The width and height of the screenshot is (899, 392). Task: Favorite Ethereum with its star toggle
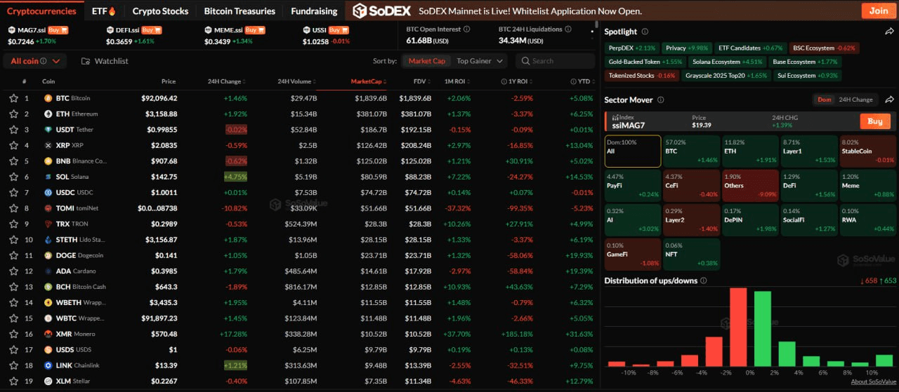[x=13, y=114]
